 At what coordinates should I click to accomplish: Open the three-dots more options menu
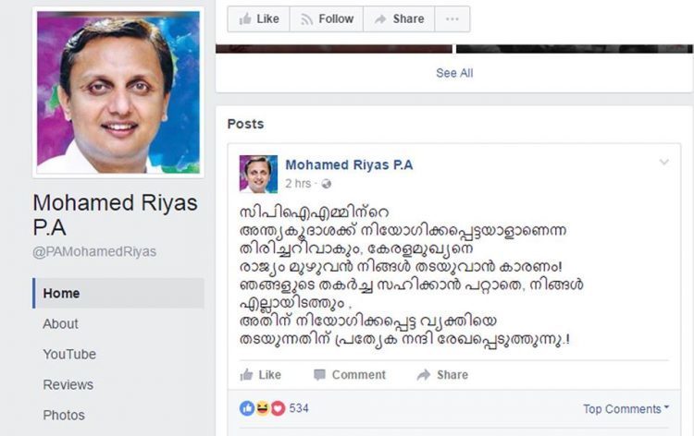click(x=452, y=19)
